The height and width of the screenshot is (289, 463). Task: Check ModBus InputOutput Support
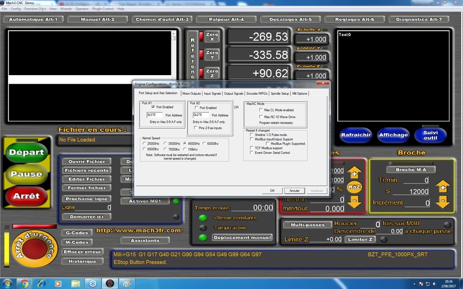pos(252,139)
